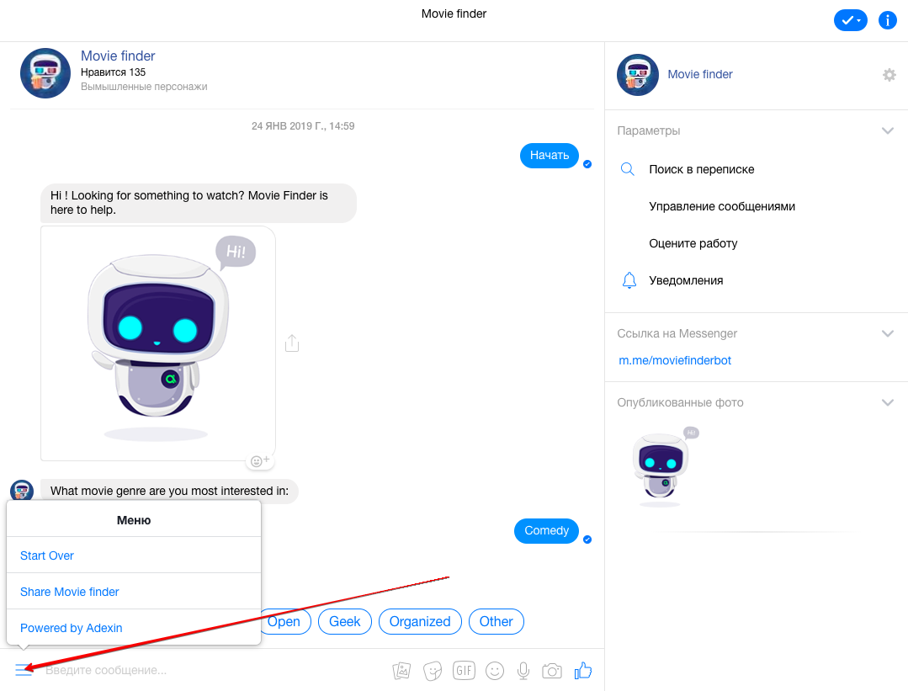Click the small bot avatar beside genre question
908x691 pixels.
22,490
